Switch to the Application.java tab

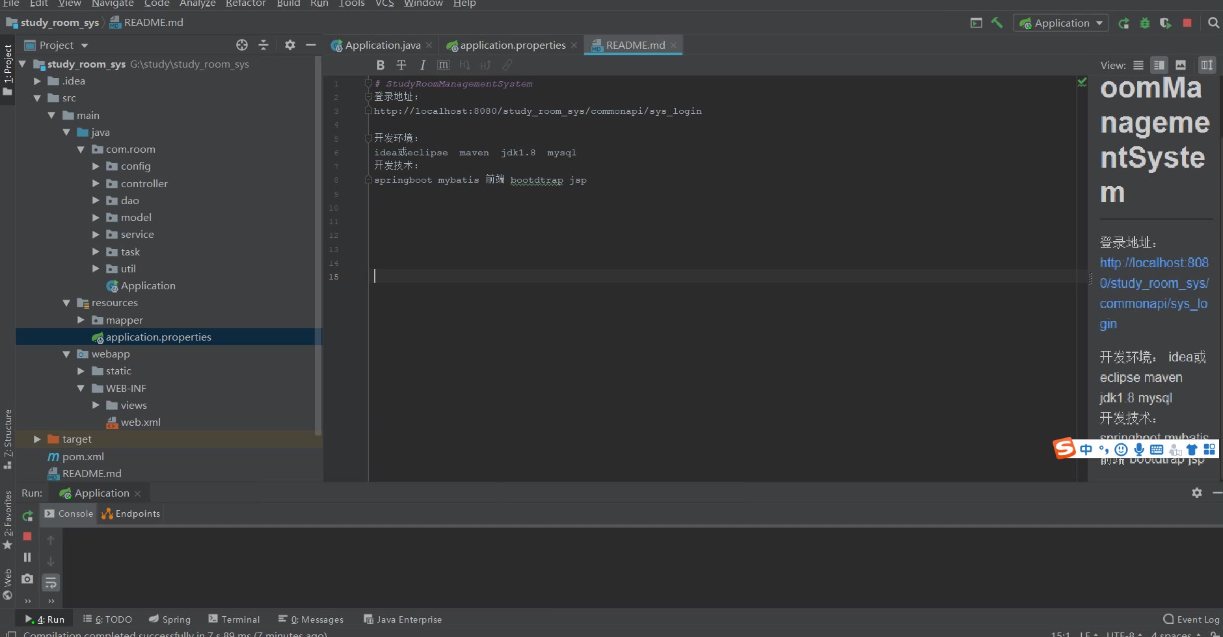[382, 45]
